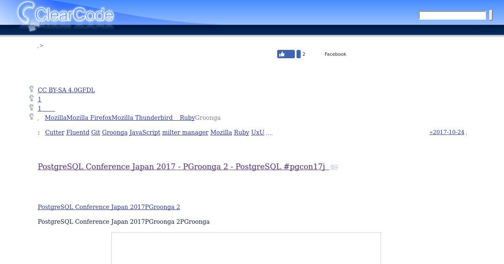The image size is (504, 264).
Task: Select the JavaScript tag
Action: [145, 132]
